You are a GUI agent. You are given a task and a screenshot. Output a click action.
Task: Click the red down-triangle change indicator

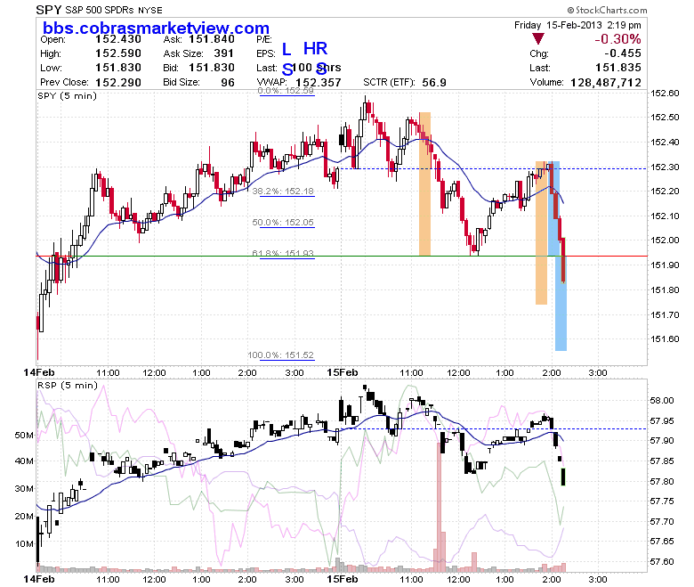pos(537,39)
